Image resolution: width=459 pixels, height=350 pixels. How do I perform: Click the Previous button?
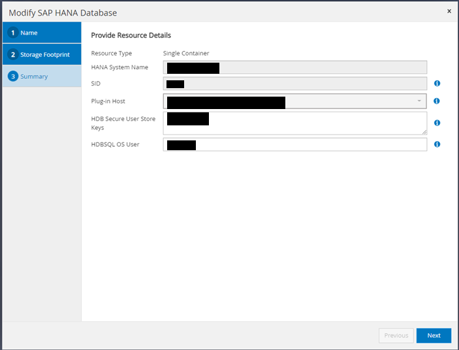[396, 336]
